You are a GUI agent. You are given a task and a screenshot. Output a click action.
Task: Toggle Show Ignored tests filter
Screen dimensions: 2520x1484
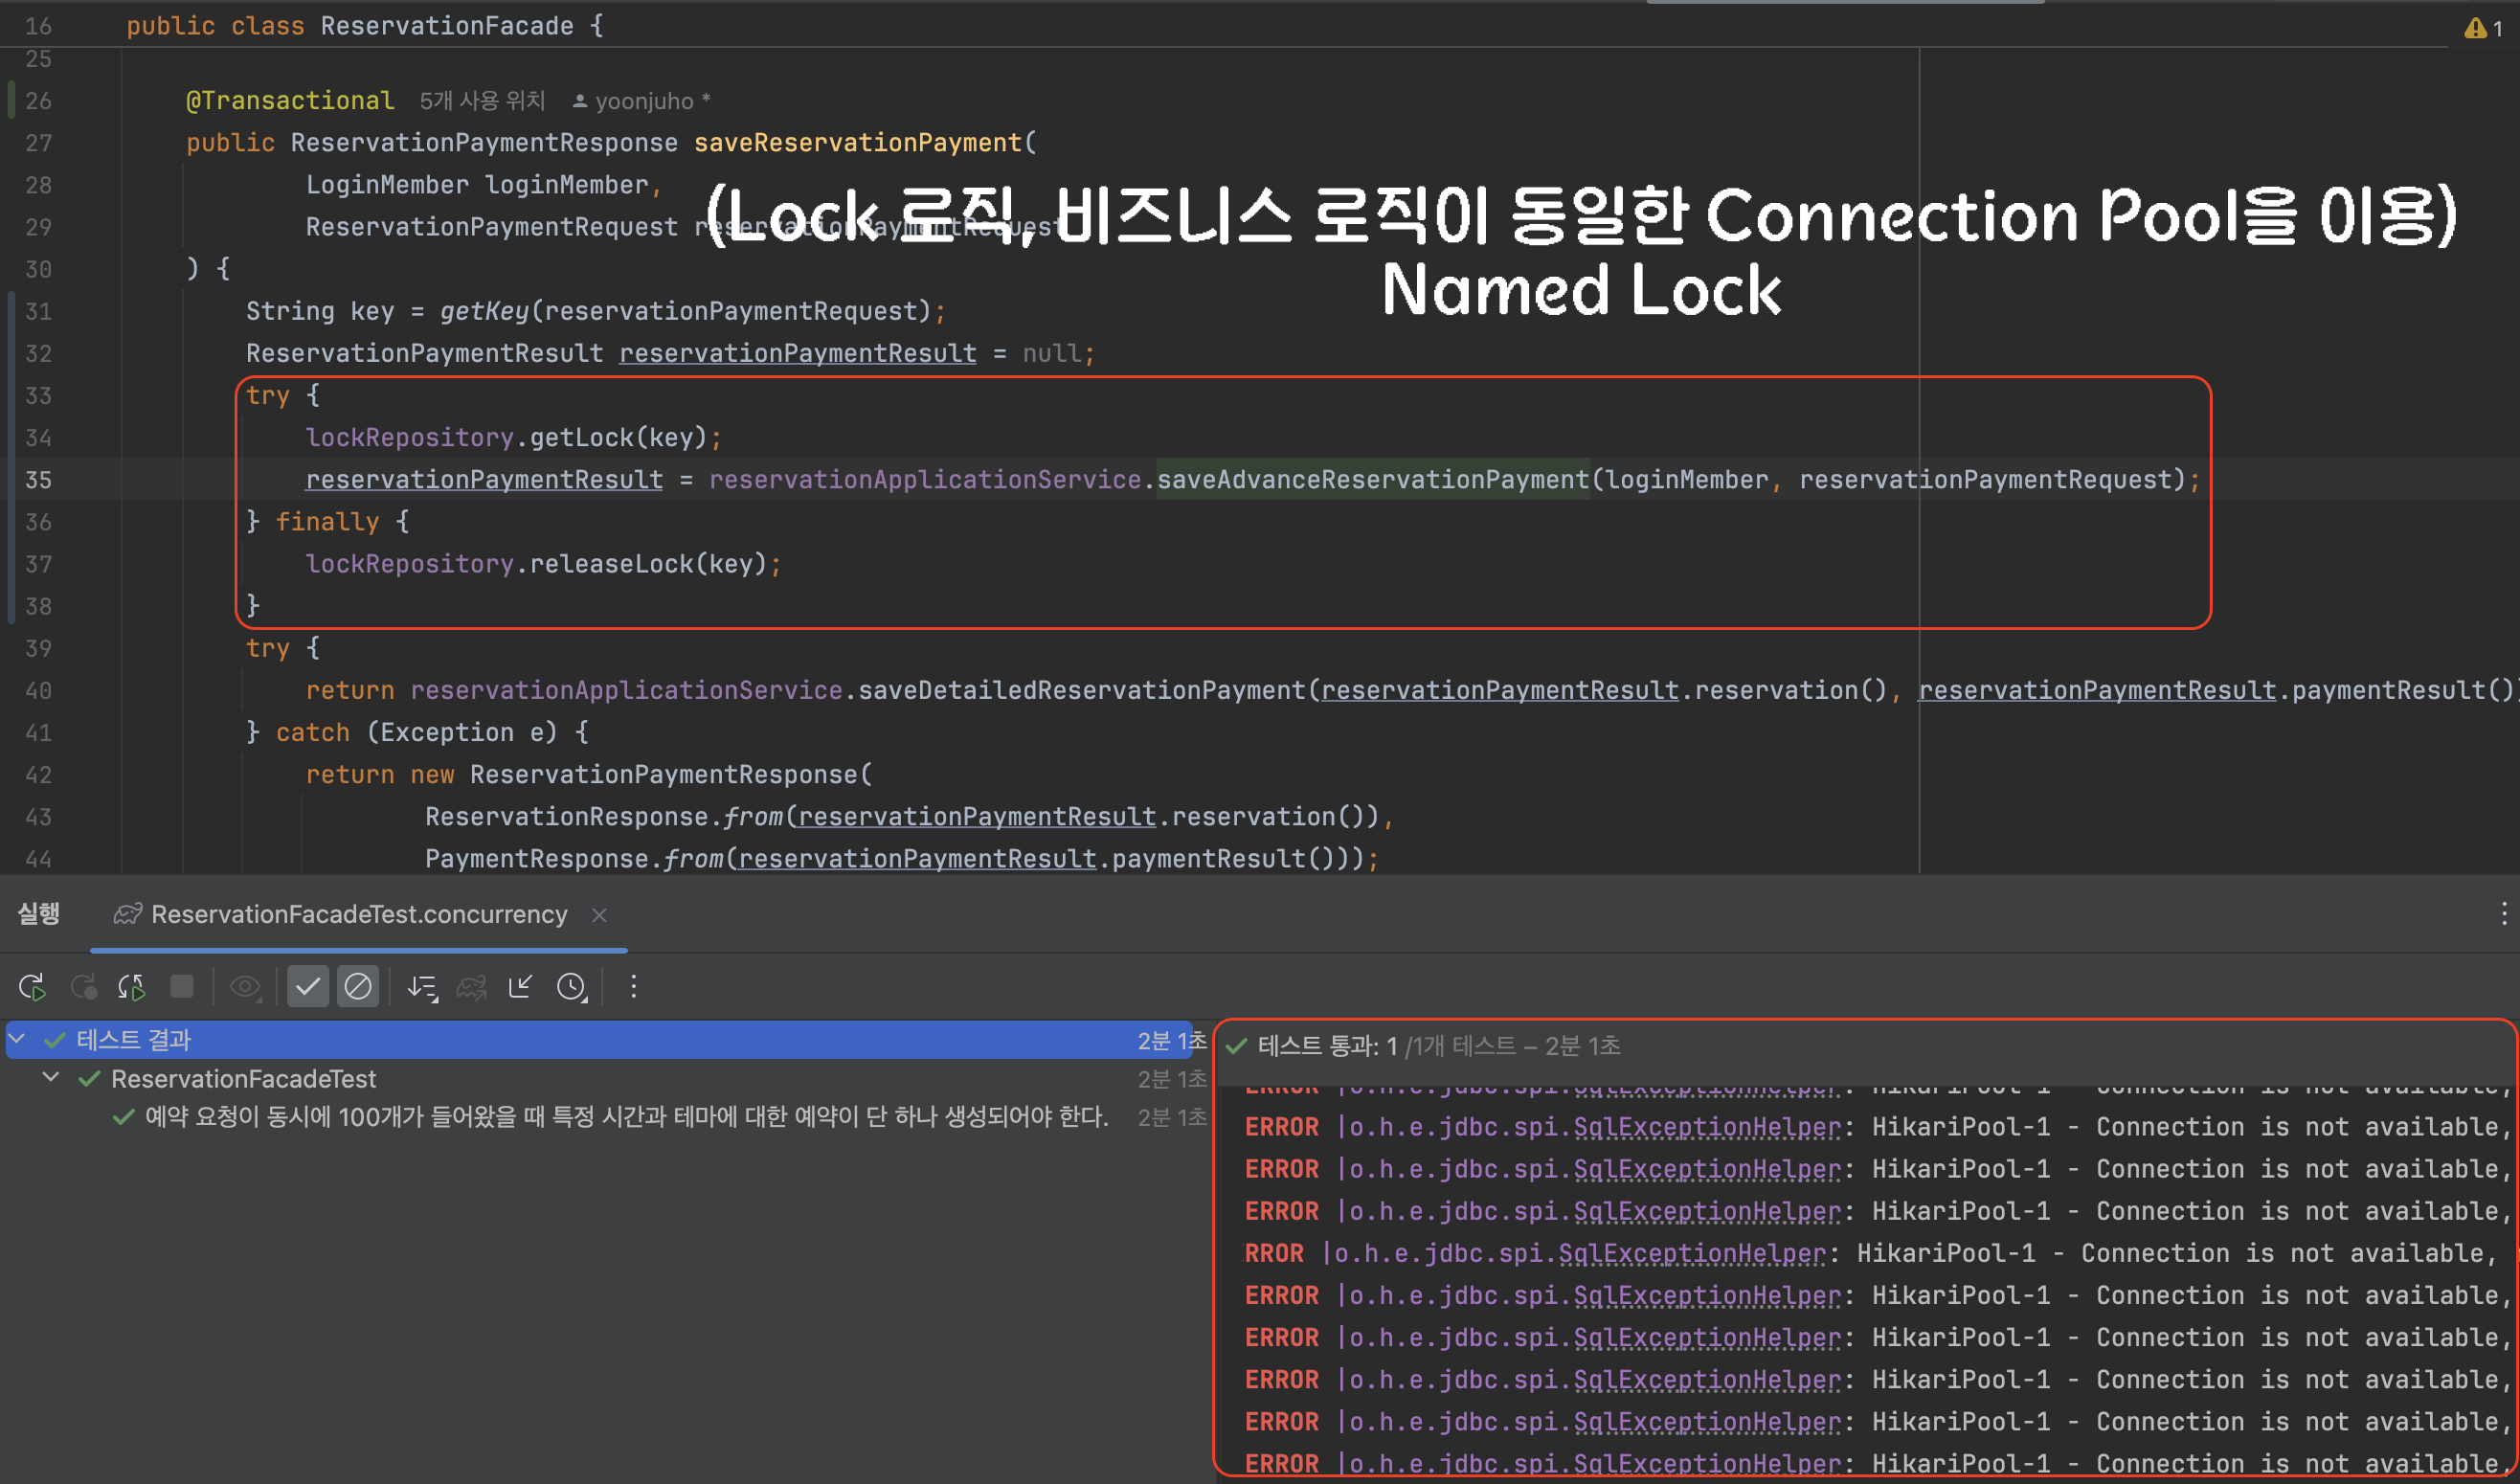[358, 987]
